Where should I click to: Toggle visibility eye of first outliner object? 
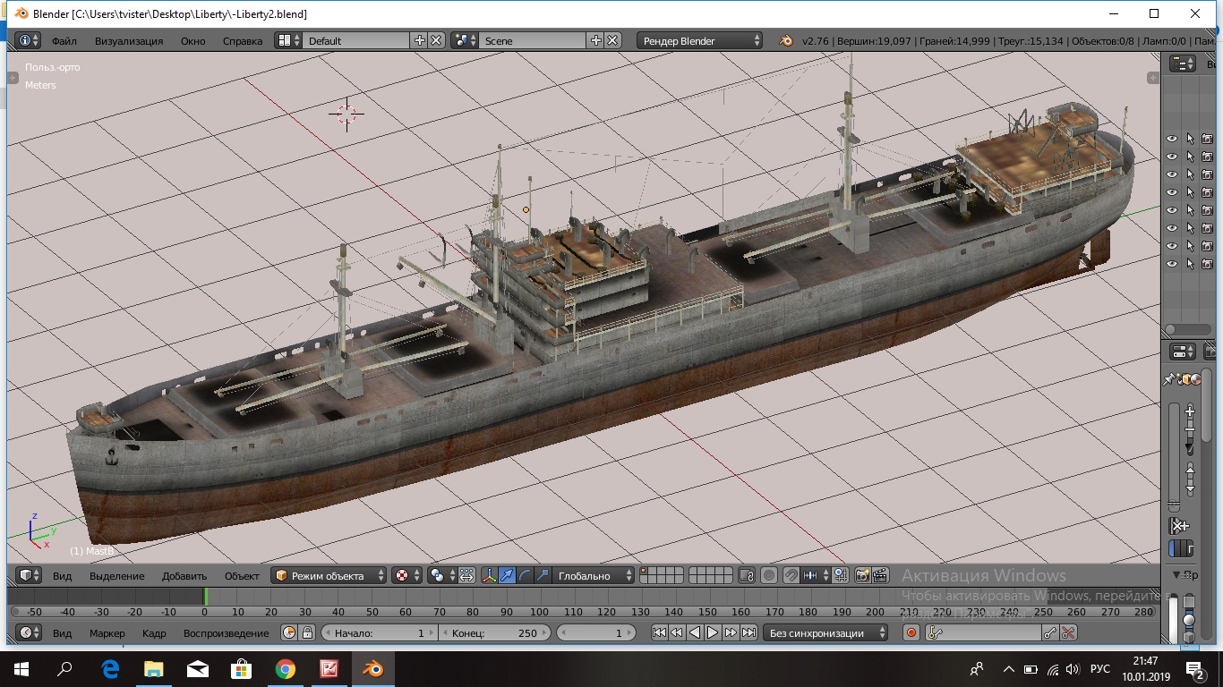pyautogui.click(x=1171, y=139)
